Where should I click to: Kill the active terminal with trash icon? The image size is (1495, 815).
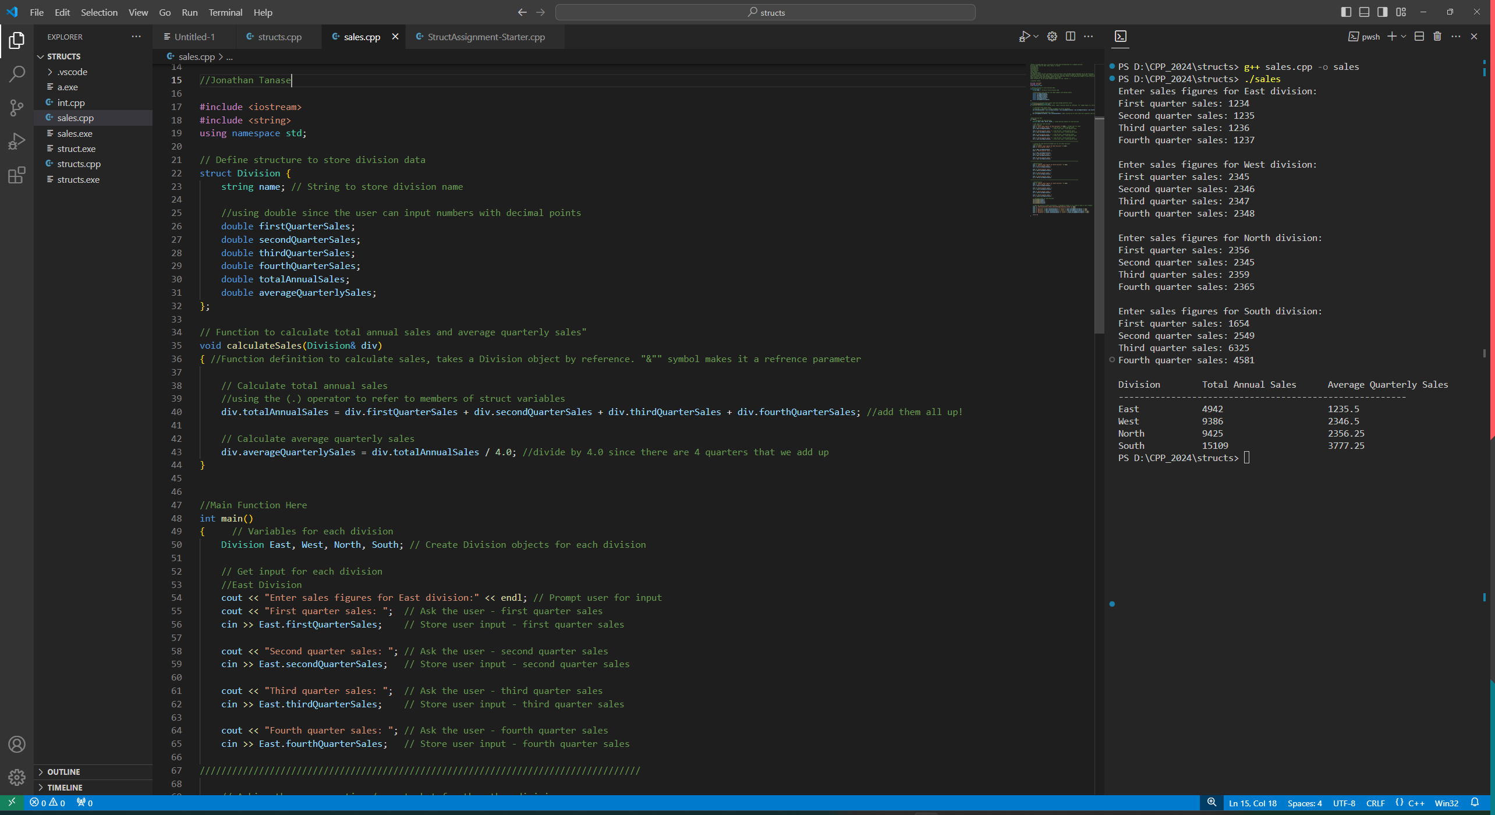tap(1437, 36)
